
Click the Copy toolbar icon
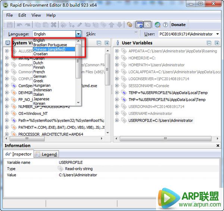pos(38,25)
